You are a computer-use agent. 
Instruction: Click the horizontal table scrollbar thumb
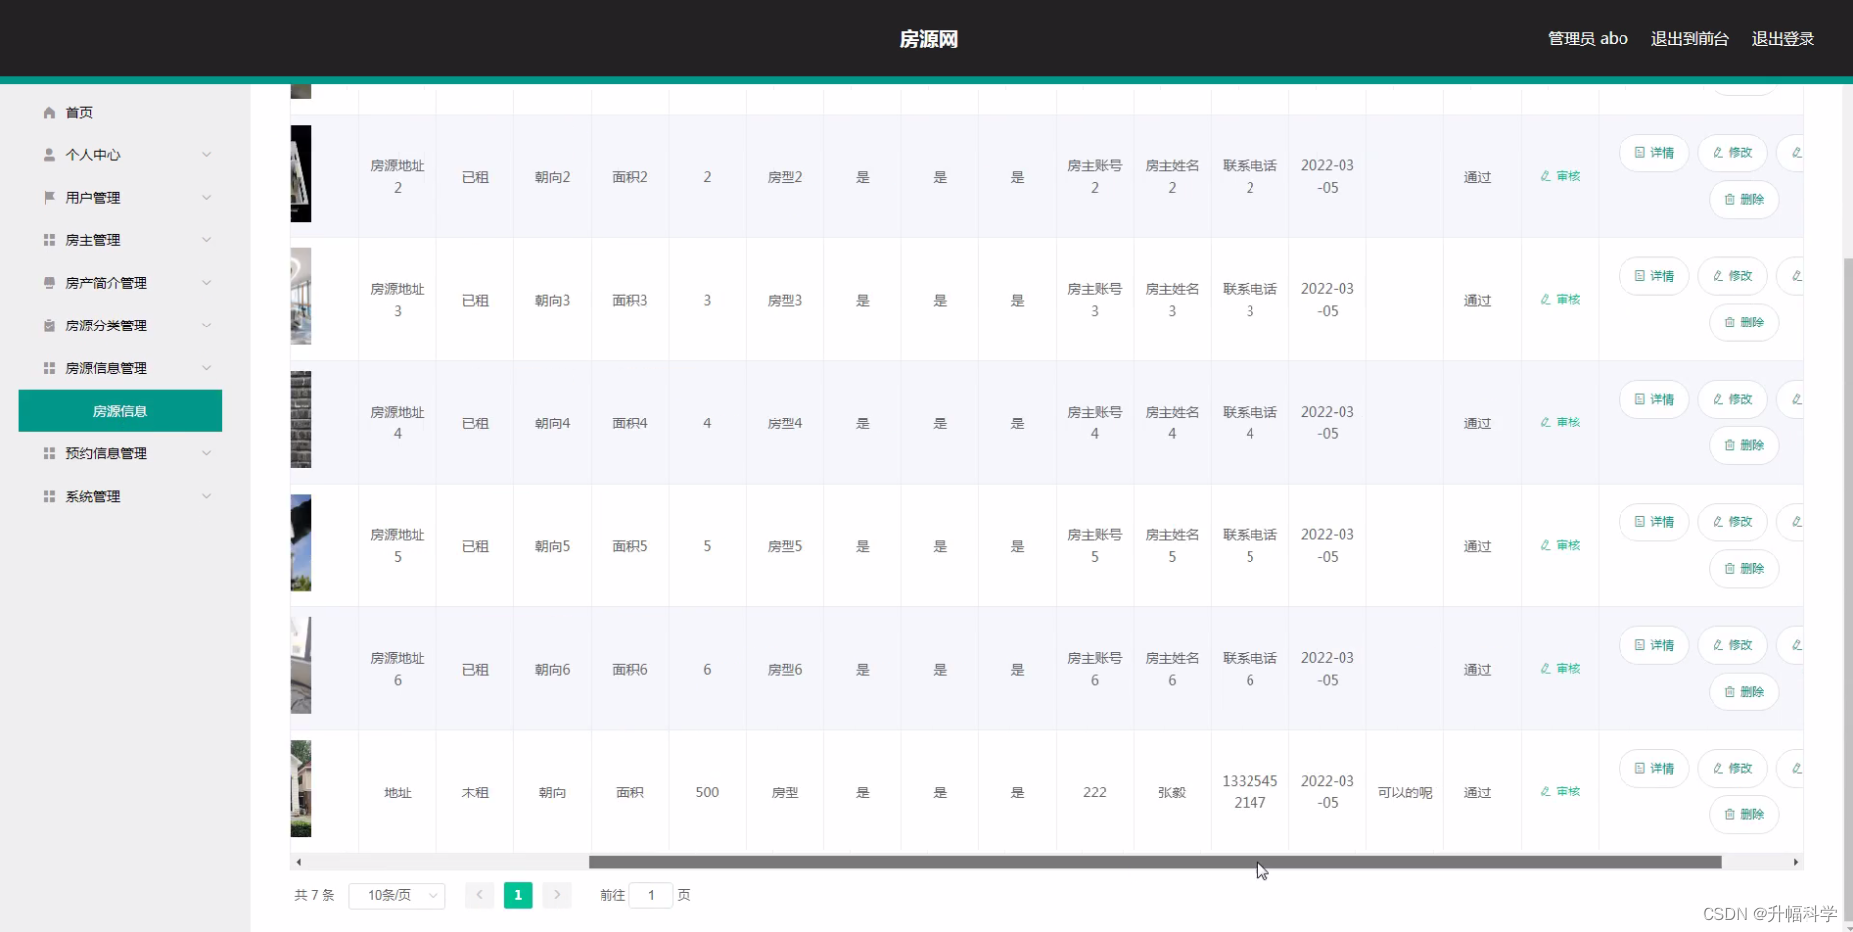click(x=1155, y=862)
